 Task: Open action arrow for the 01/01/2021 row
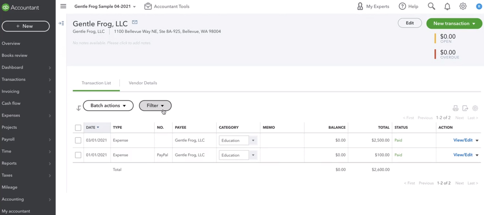pos(477,155)
